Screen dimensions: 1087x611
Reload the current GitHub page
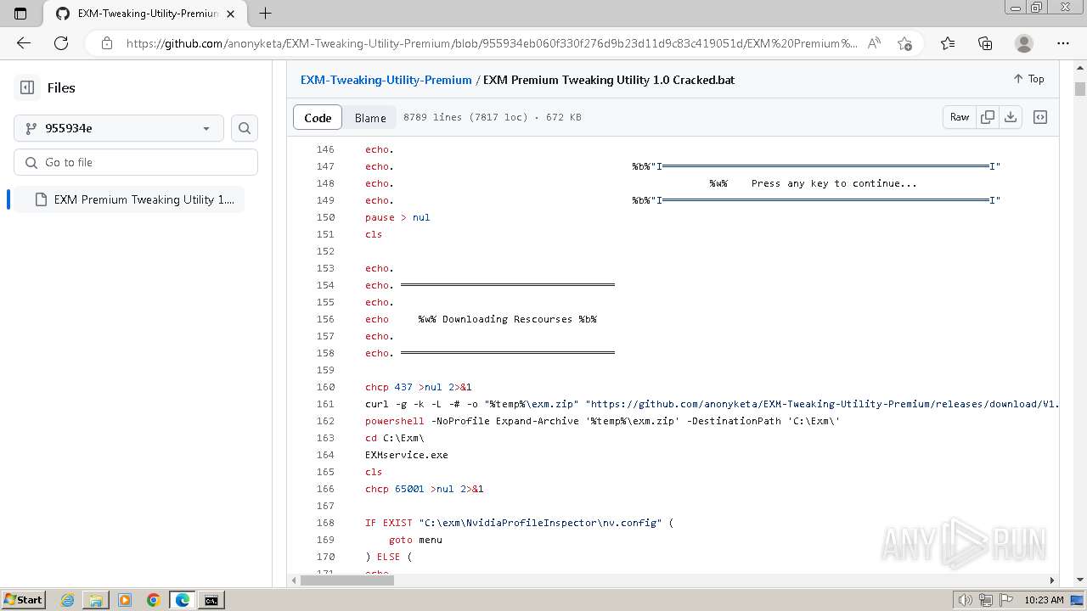tap(61, 43)
